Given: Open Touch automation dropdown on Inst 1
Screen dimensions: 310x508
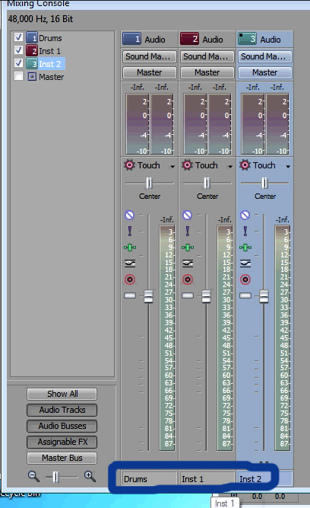Looking at the screenshot, I should [x=230, y=166].
